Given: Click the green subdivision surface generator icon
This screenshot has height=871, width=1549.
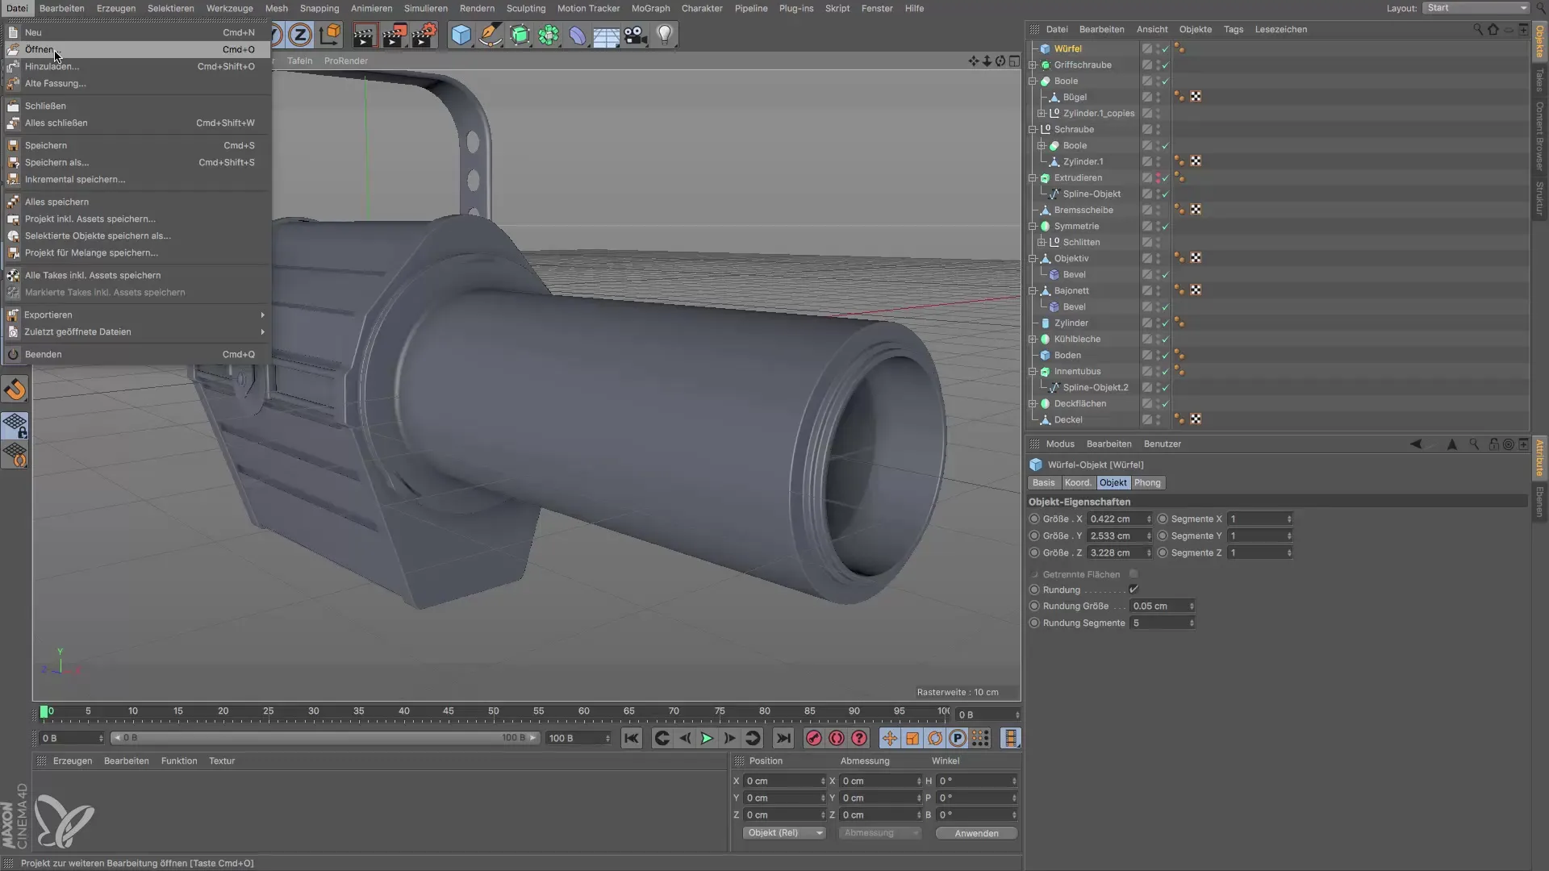Looking at the screenshot, I should point(520,35).
